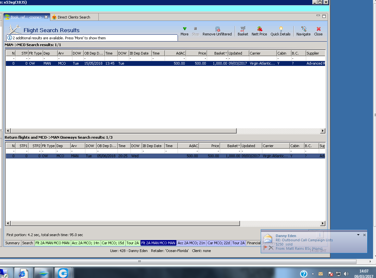Open Quick Details lightbulb tool
The image size is (376, 278).
pos(280,31)
